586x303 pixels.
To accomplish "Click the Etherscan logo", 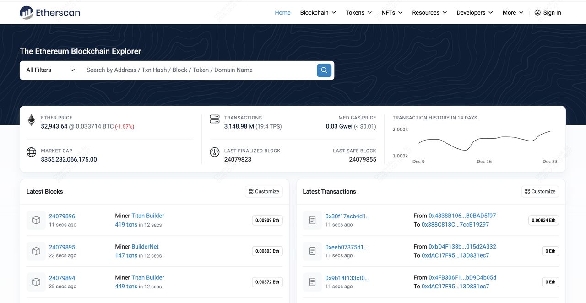I will pyautogui.click(x=50, y=13).
